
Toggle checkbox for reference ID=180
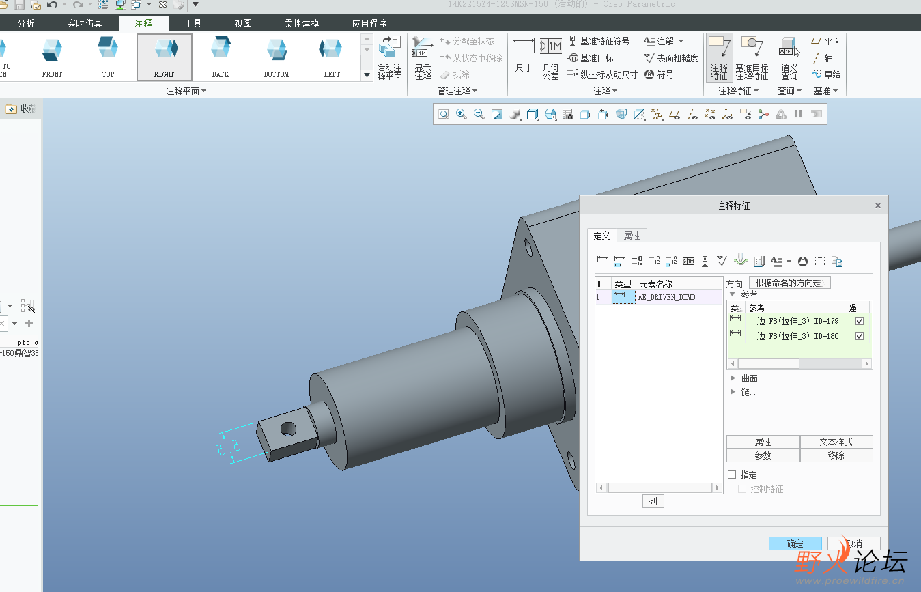tap(860, 335)
